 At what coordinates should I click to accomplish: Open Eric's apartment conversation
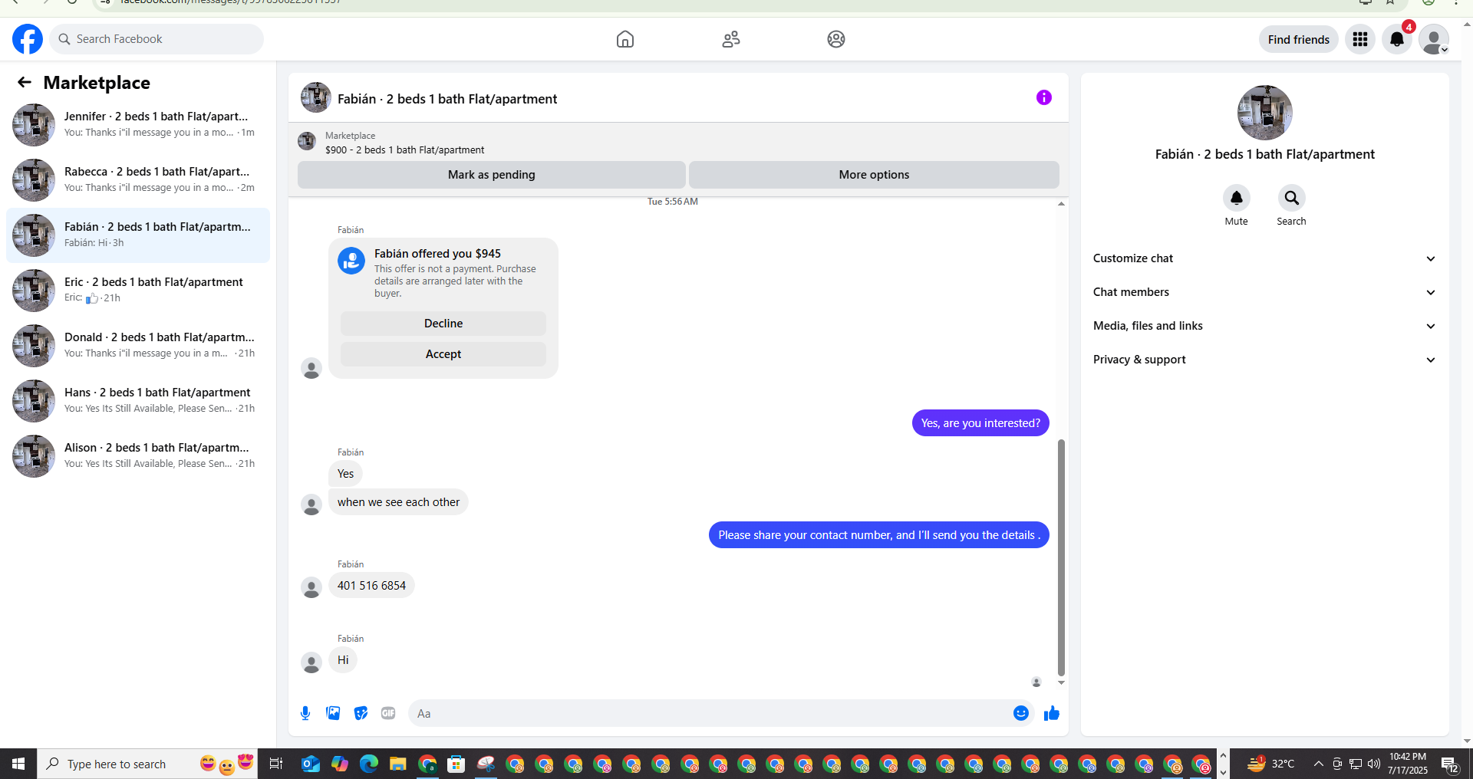click(x=138, y=291)
